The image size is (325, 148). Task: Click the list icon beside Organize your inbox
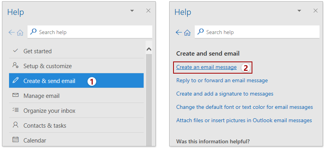[15, 110]
